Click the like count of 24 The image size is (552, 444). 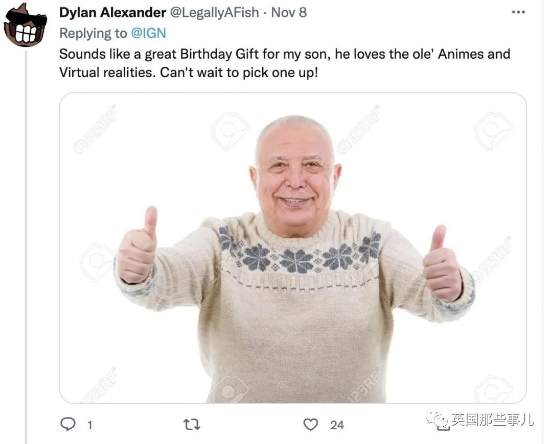tap(337, 425)
